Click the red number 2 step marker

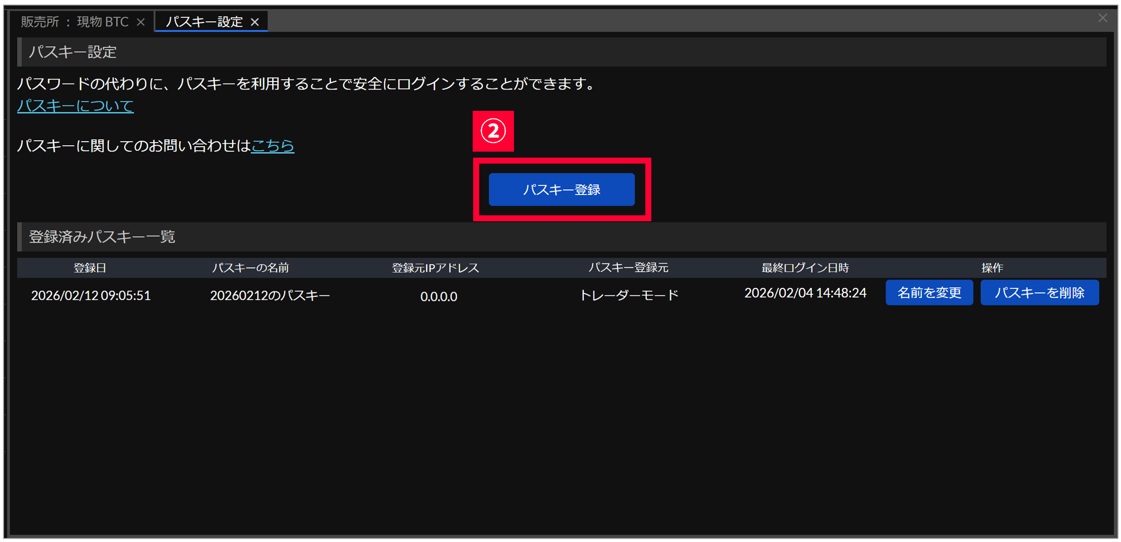click(493, 131)
